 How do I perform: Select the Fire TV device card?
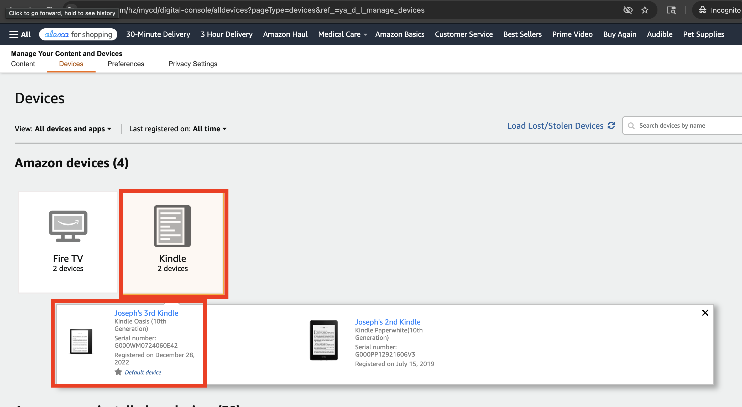tap(68, 242)
